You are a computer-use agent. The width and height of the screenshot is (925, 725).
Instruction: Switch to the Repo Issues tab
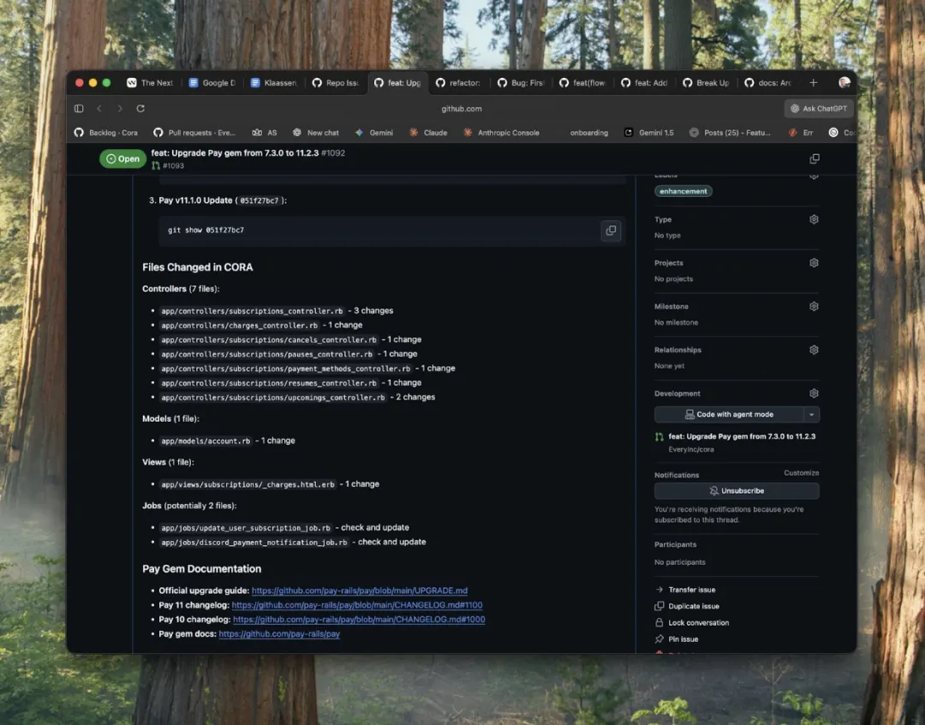(x=336, y=82)
